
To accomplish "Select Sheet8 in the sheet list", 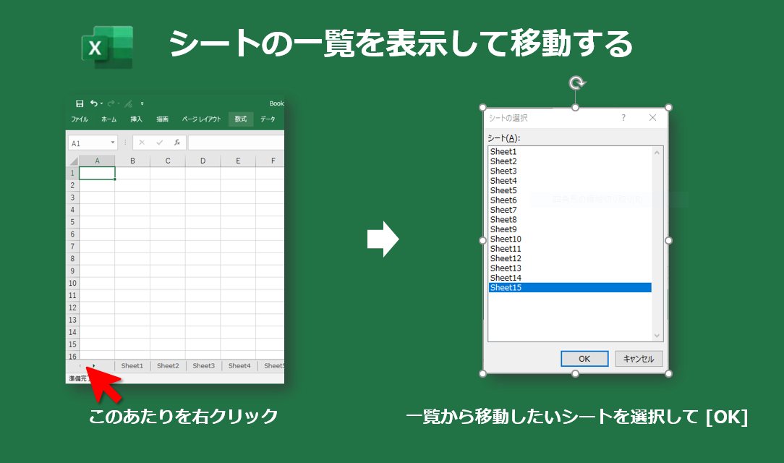I will click(570, 219).
